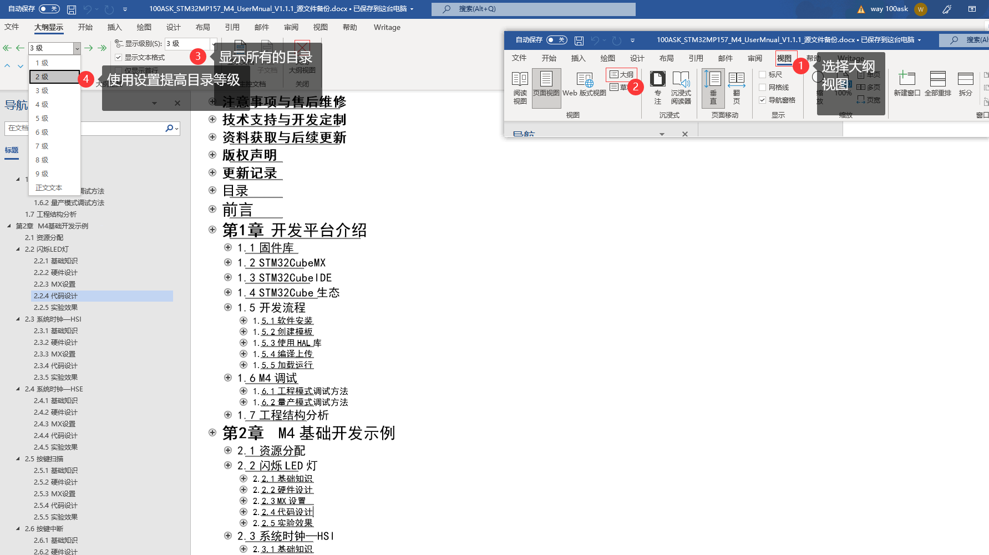This screenshot has height=555, width=989.
Task: Select 1.7 工程结构分析 in navigation pane
Action: click(50, 214)
